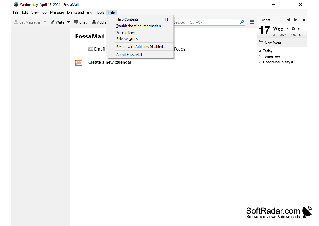
Task: Open the Go menu
Action: (44, 12)
